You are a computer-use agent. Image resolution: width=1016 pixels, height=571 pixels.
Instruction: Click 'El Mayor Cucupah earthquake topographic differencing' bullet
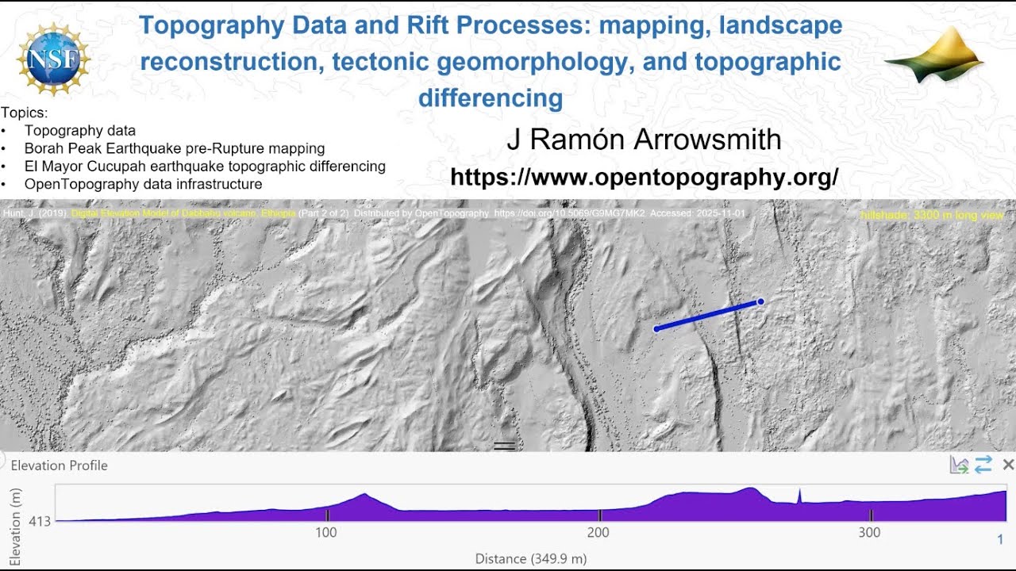(x=205, y=167)
